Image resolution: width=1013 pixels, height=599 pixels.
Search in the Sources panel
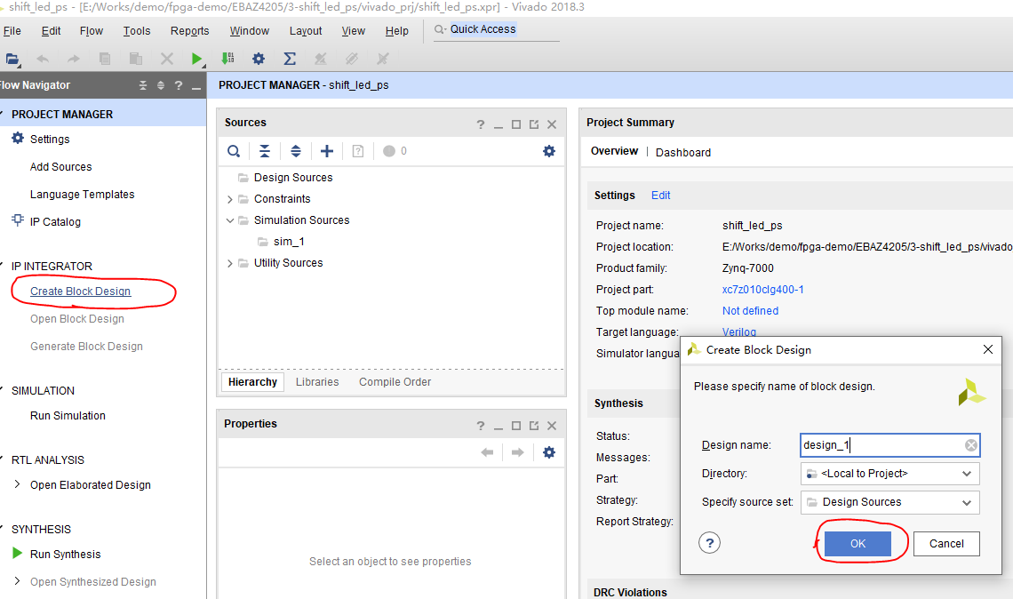click(x=234, y=151)
